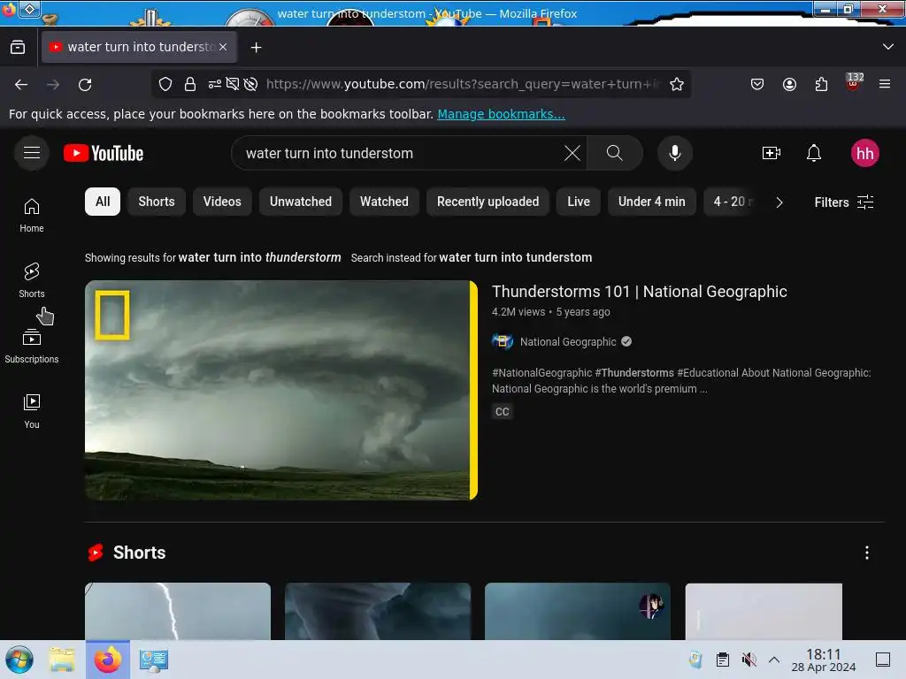Open the Firefox View icon beside tabs
906x679 pixels.
click(18, 48)
